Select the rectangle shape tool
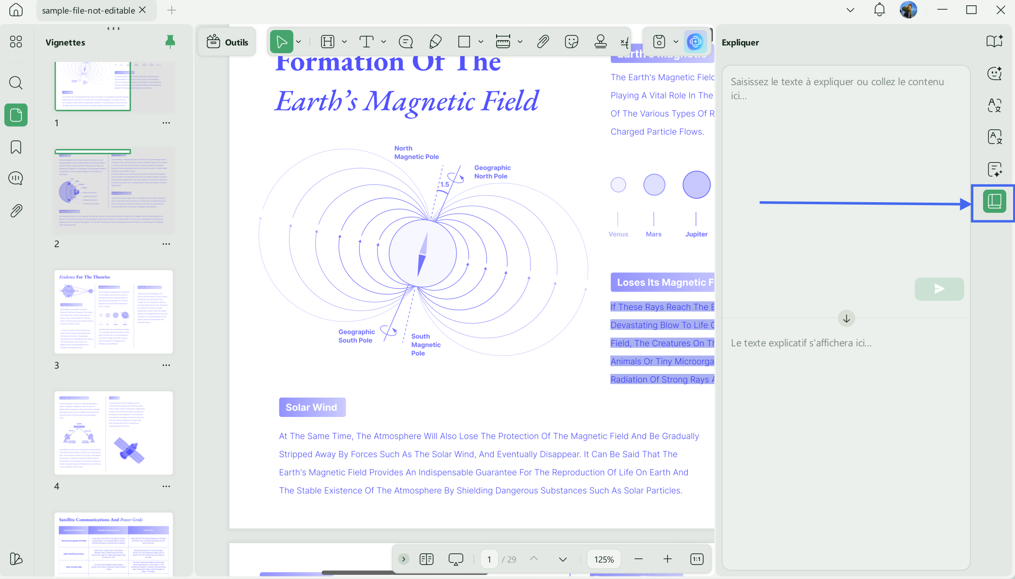The image size is (1015, 579). tap(464, 42)
